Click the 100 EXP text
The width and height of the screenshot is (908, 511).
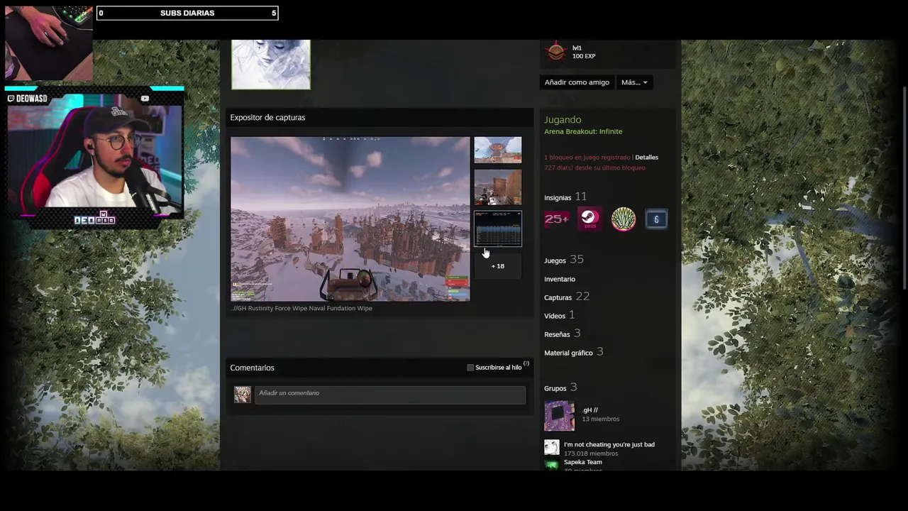[x=584, y=56]
